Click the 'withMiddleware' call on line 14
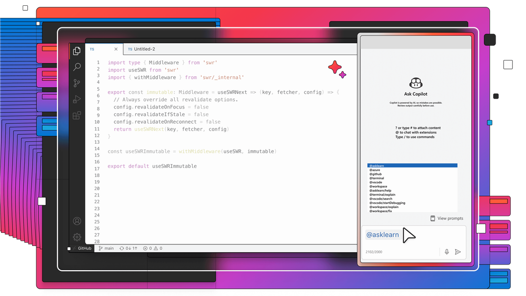Image resolution: width=526 pixels, height=296 pixels. coord(200,151)
